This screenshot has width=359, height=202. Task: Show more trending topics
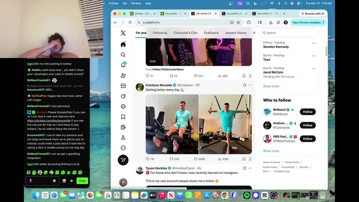point(271,86)
